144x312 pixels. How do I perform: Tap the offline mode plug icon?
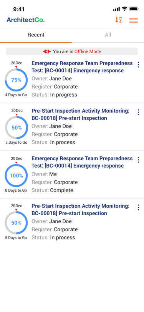click(47, 51)
